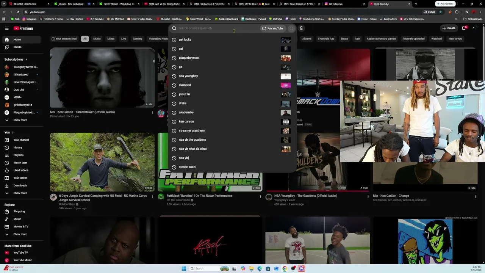Open the IShowSpeed subscription channel
Screen dimensions: 485x273
tap(22, 75)
